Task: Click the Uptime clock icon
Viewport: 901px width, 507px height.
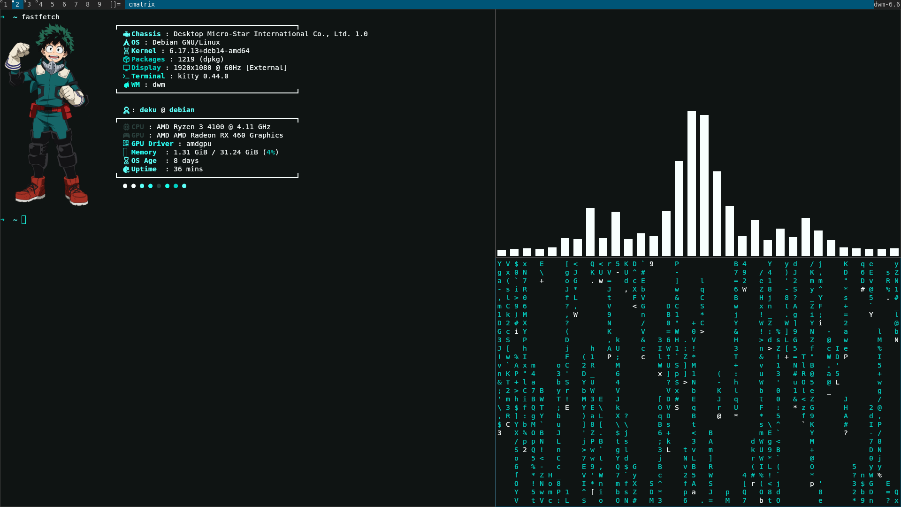Action: pyautogui.click(x=126, y=169)
